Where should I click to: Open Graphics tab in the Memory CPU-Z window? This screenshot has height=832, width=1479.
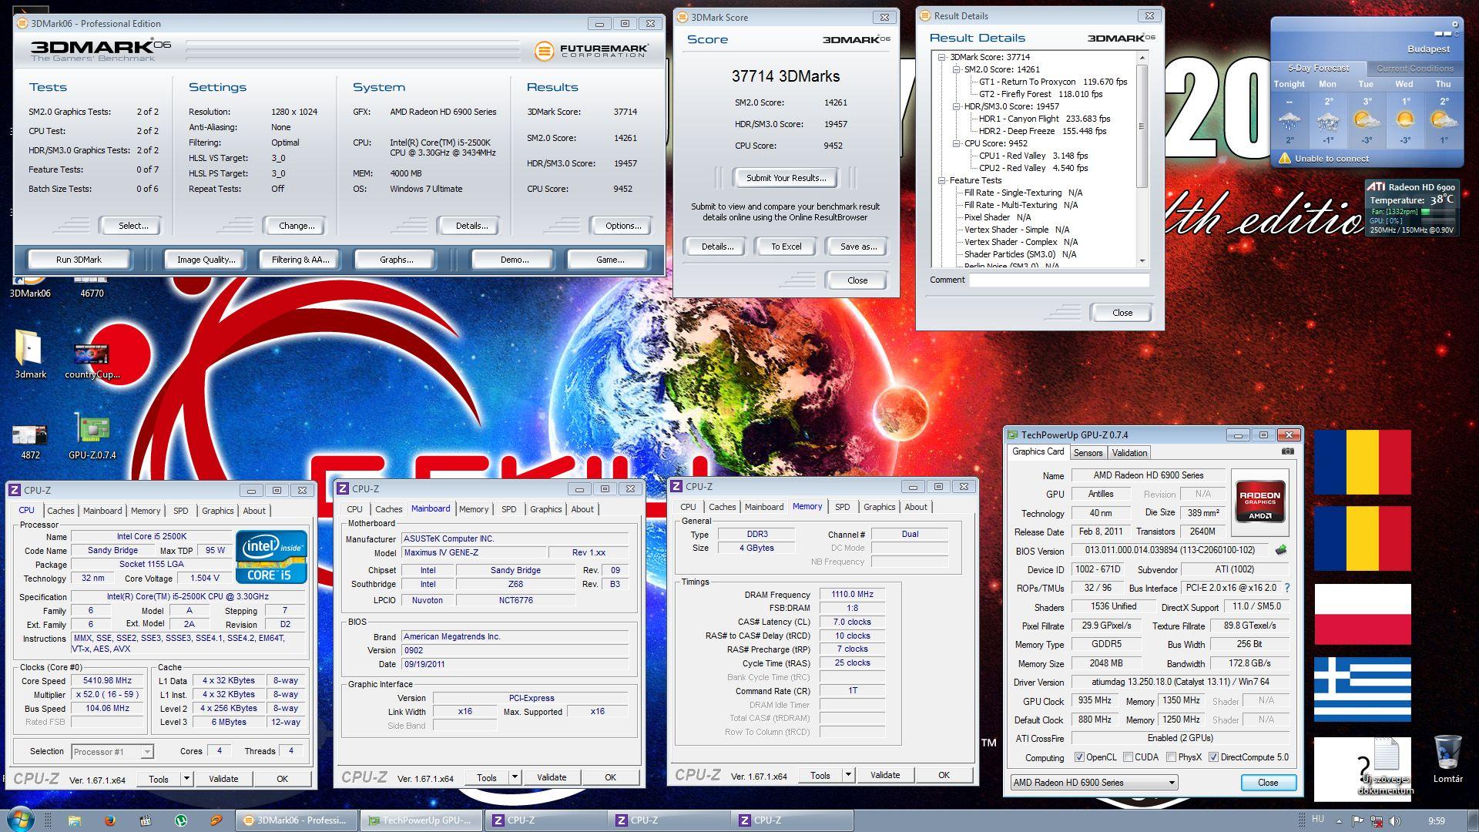coord(879,507)
